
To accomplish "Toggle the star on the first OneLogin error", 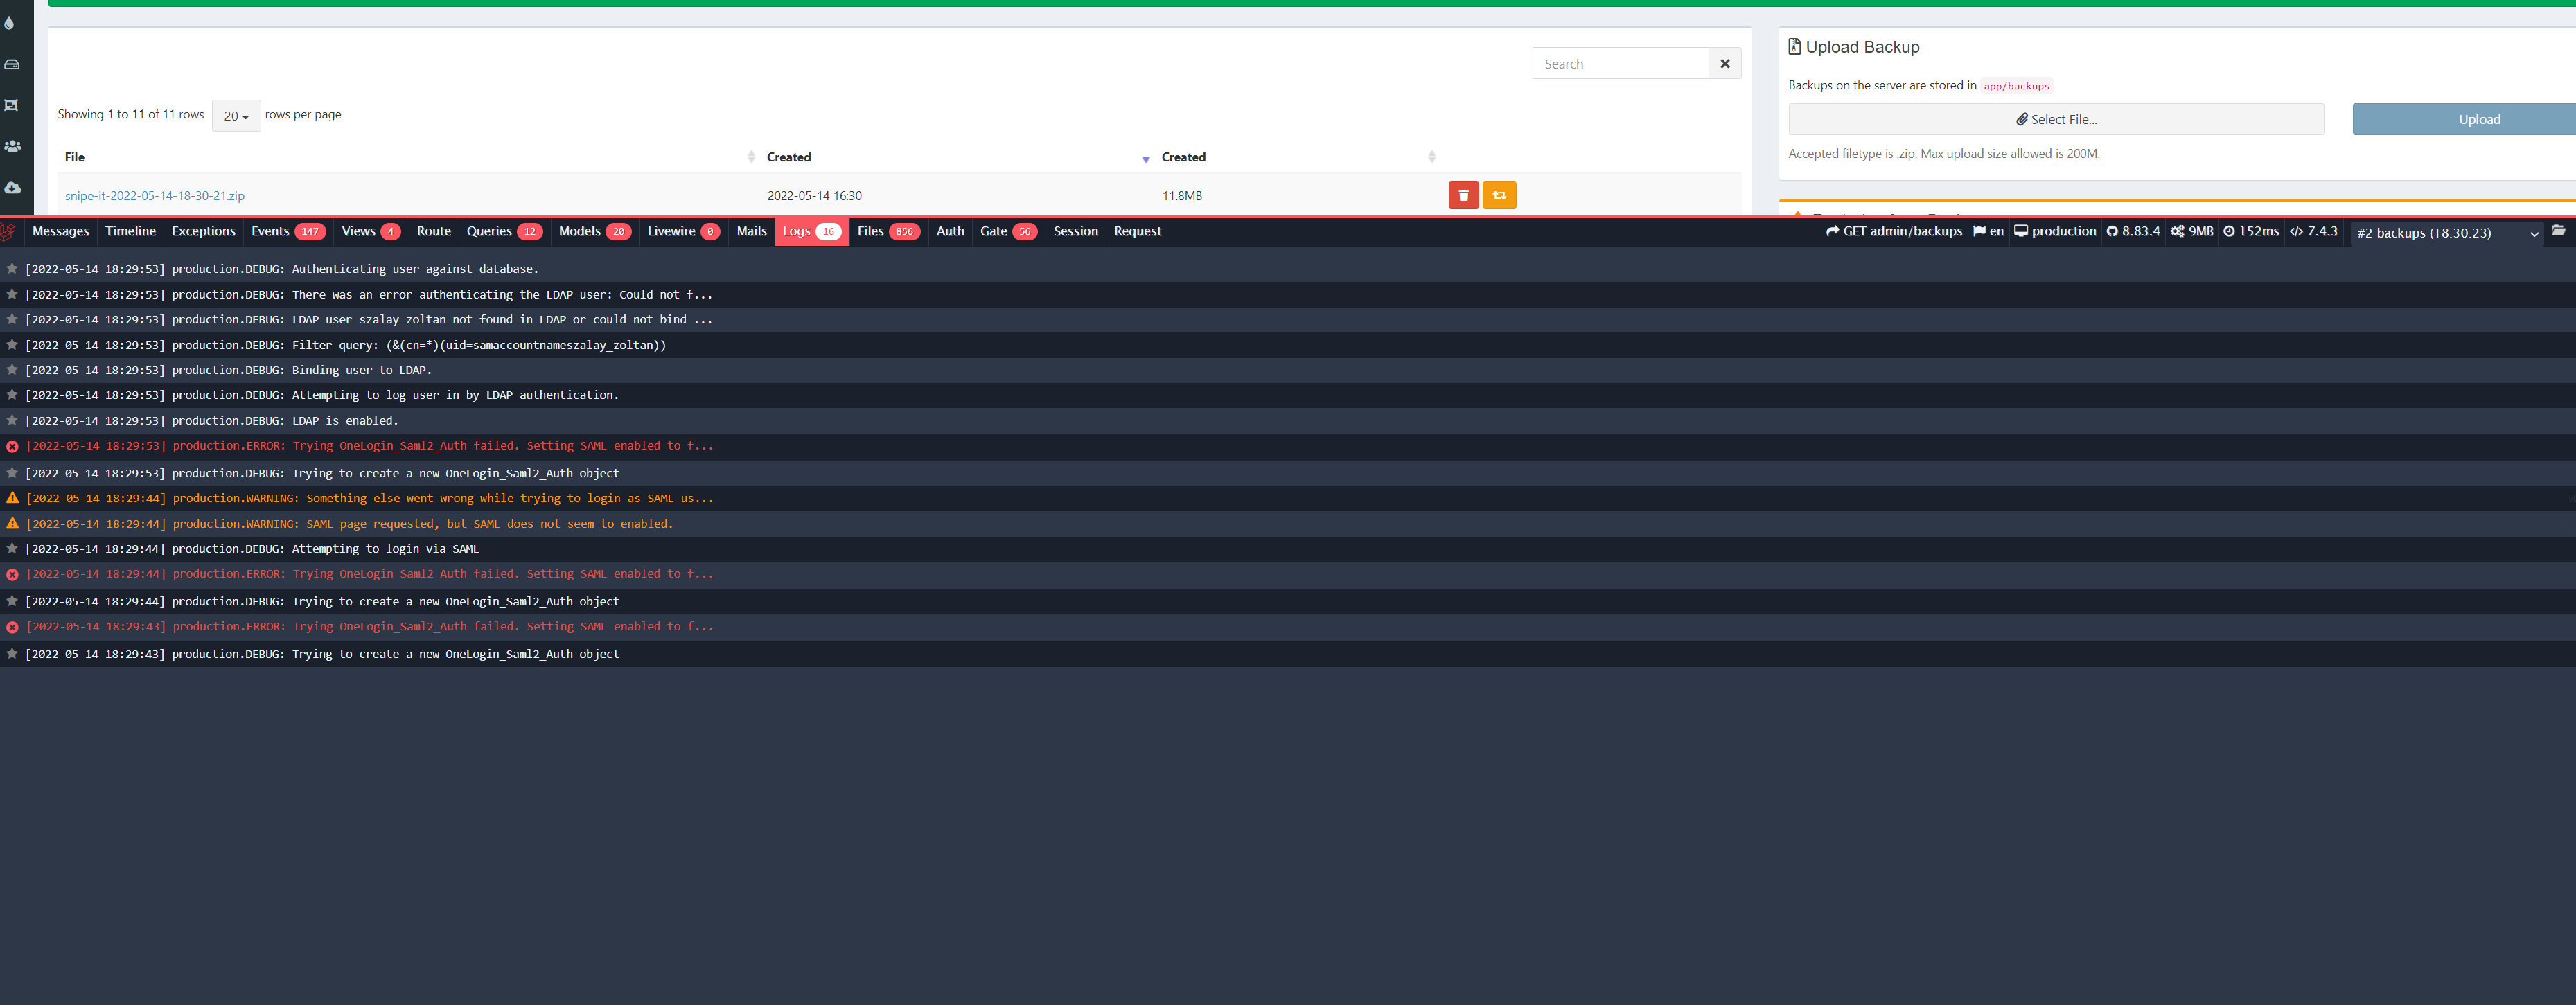I will [x=12, y=446].
